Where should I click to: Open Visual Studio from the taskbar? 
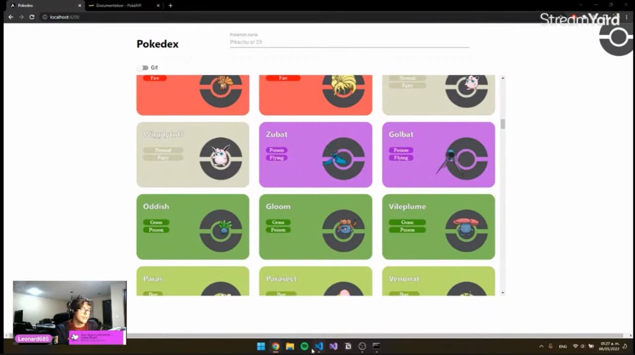click(333, 347)
